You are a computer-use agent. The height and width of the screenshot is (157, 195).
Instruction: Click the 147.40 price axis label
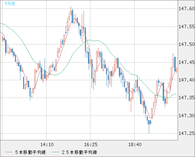(187, 80)
